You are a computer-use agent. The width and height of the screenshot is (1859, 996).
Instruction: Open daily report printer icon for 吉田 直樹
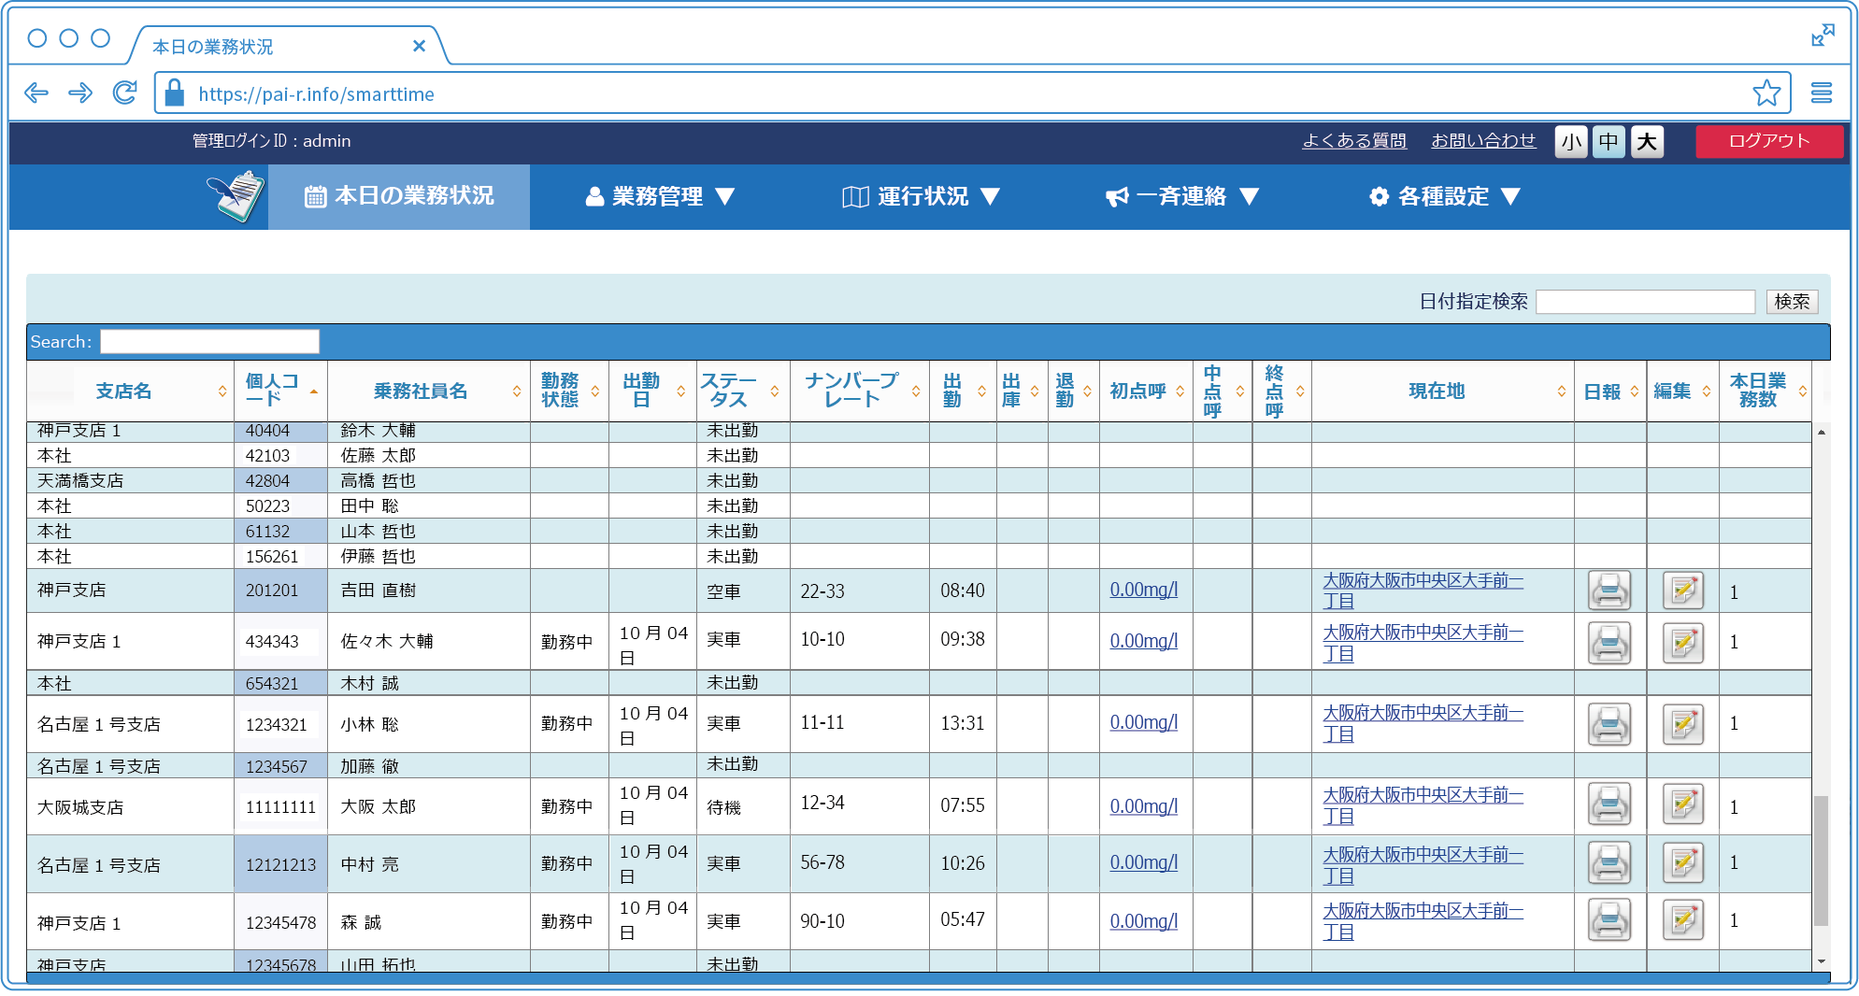(1609, 590)
